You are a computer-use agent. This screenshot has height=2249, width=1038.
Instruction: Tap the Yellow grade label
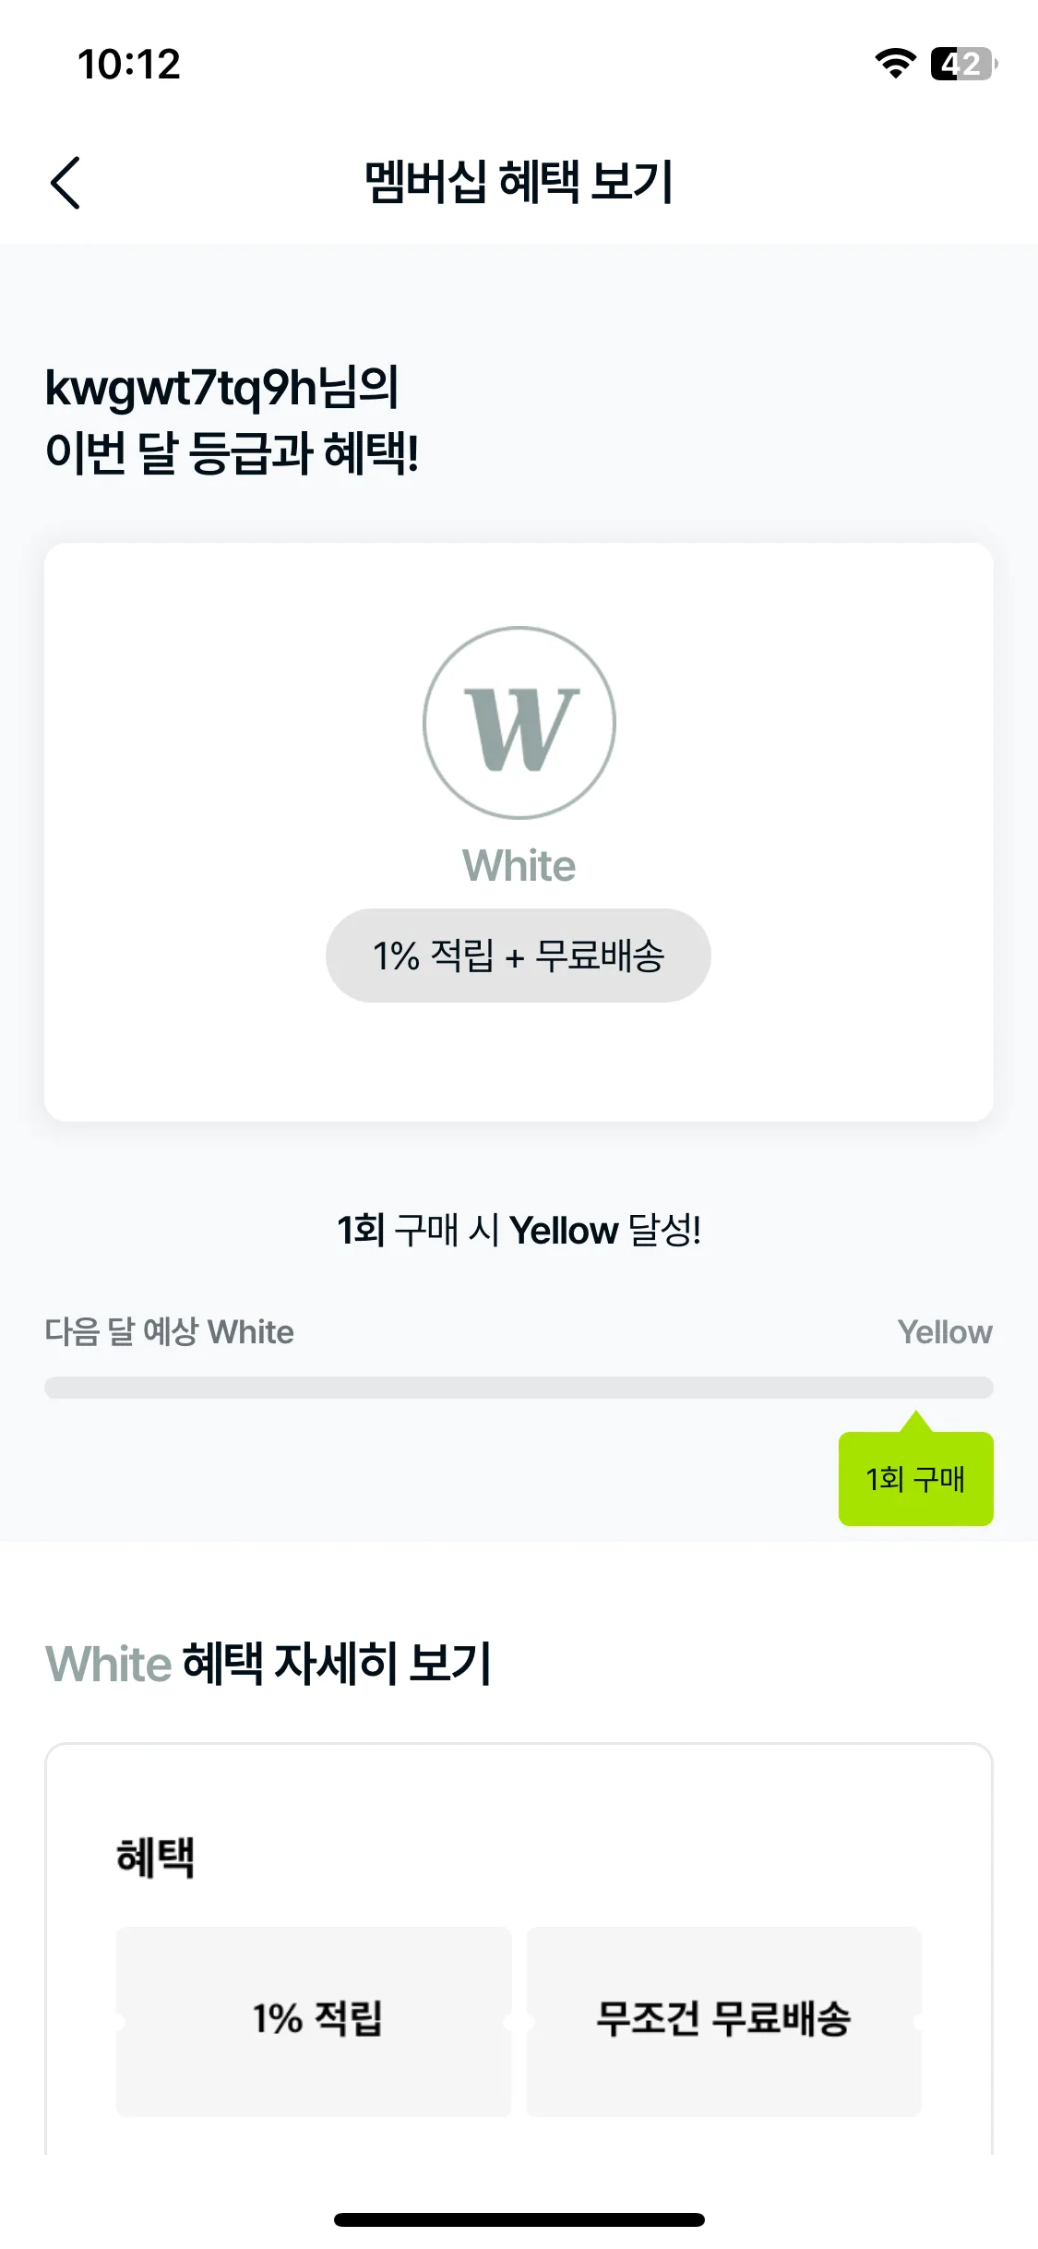945,1332
